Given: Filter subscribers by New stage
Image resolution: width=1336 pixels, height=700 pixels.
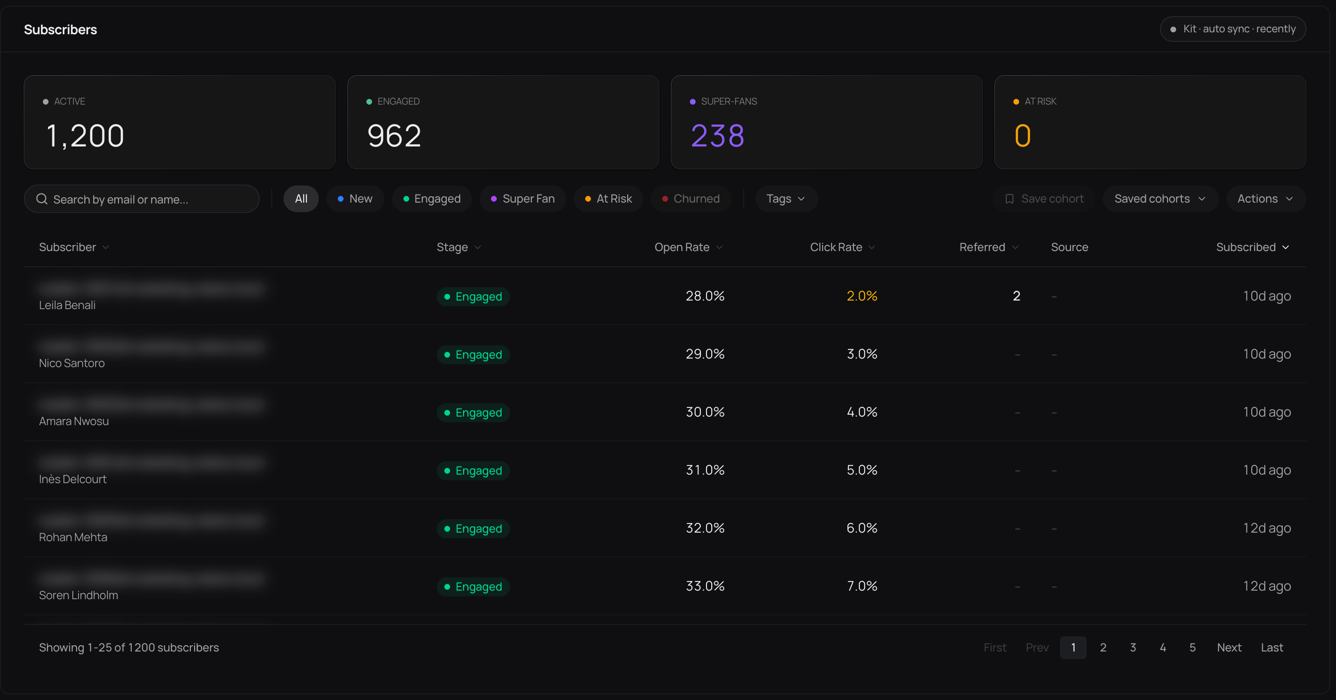Looking at the screenshot, I should click(355, 199).
